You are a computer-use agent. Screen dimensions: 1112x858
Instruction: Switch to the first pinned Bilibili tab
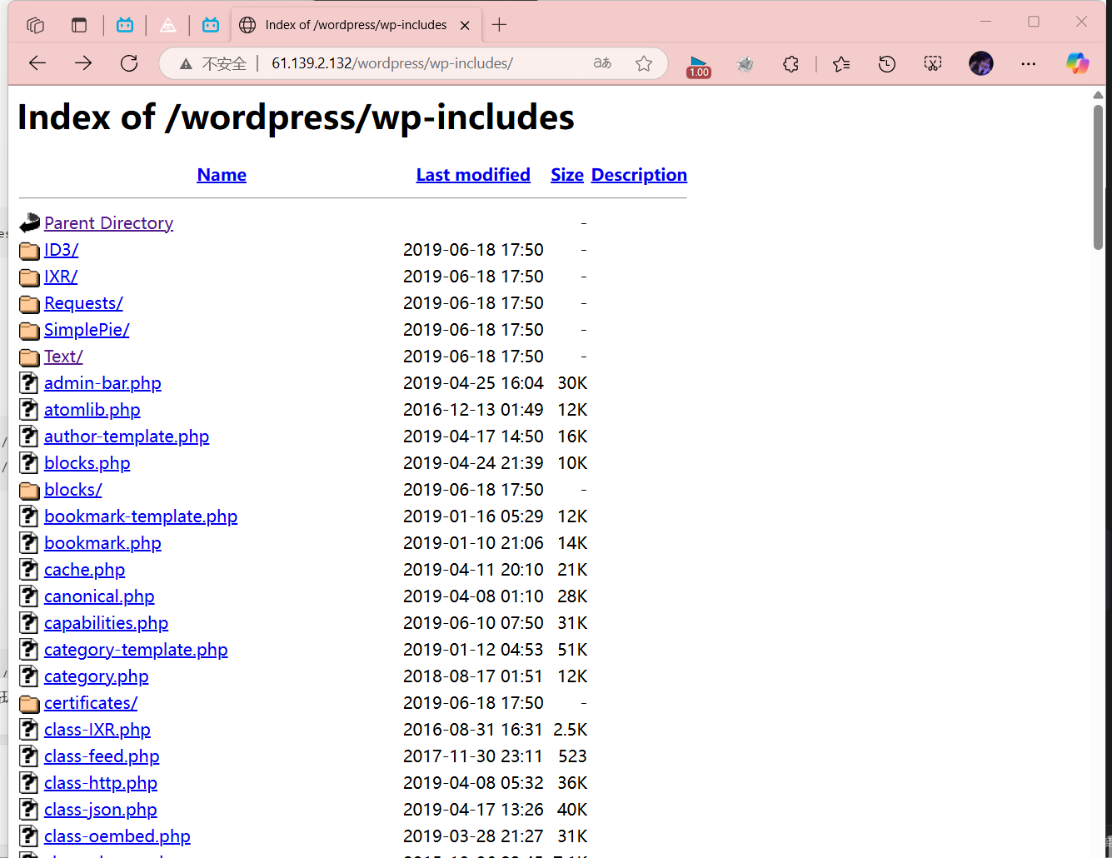click(125, 25)
